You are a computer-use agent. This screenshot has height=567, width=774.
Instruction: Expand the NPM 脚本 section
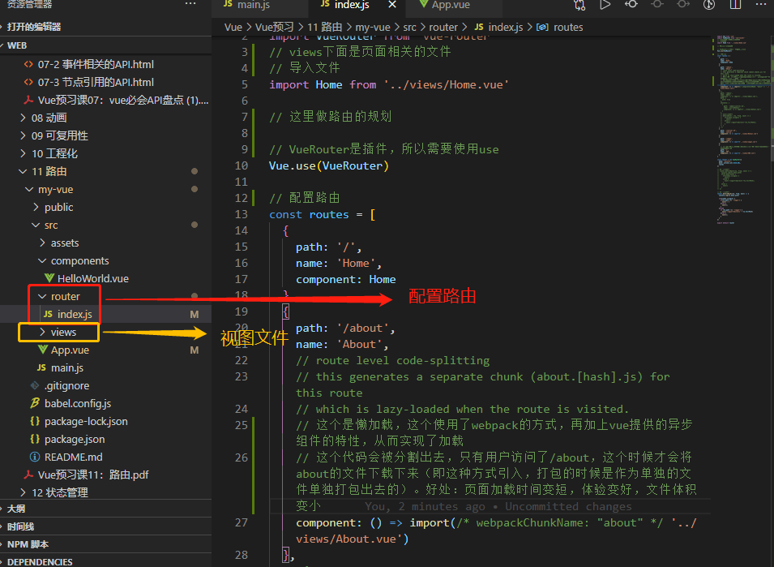[105, 544]
